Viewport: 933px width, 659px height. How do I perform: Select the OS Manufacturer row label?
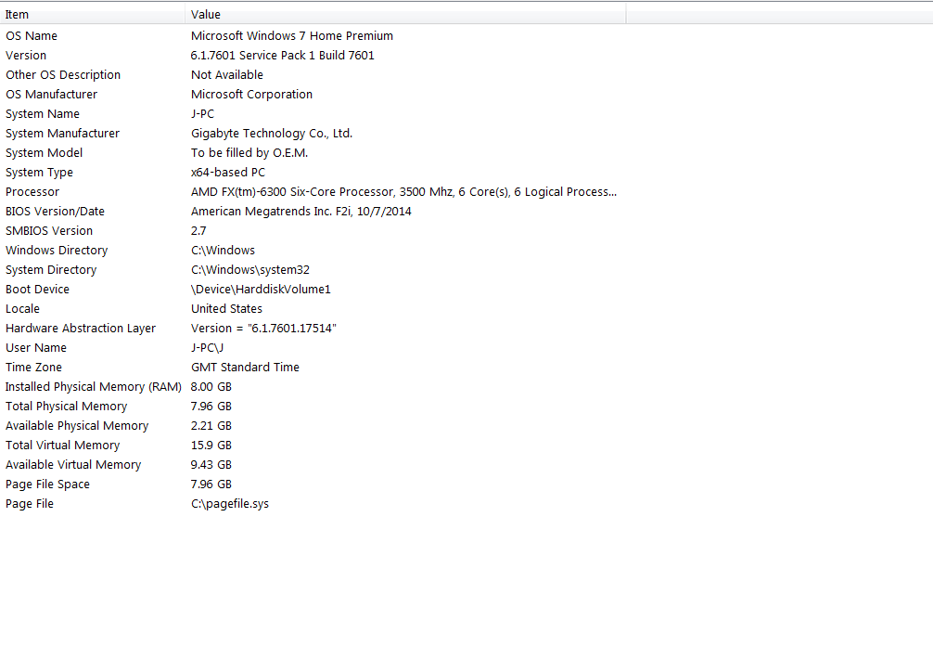(51, 94)
